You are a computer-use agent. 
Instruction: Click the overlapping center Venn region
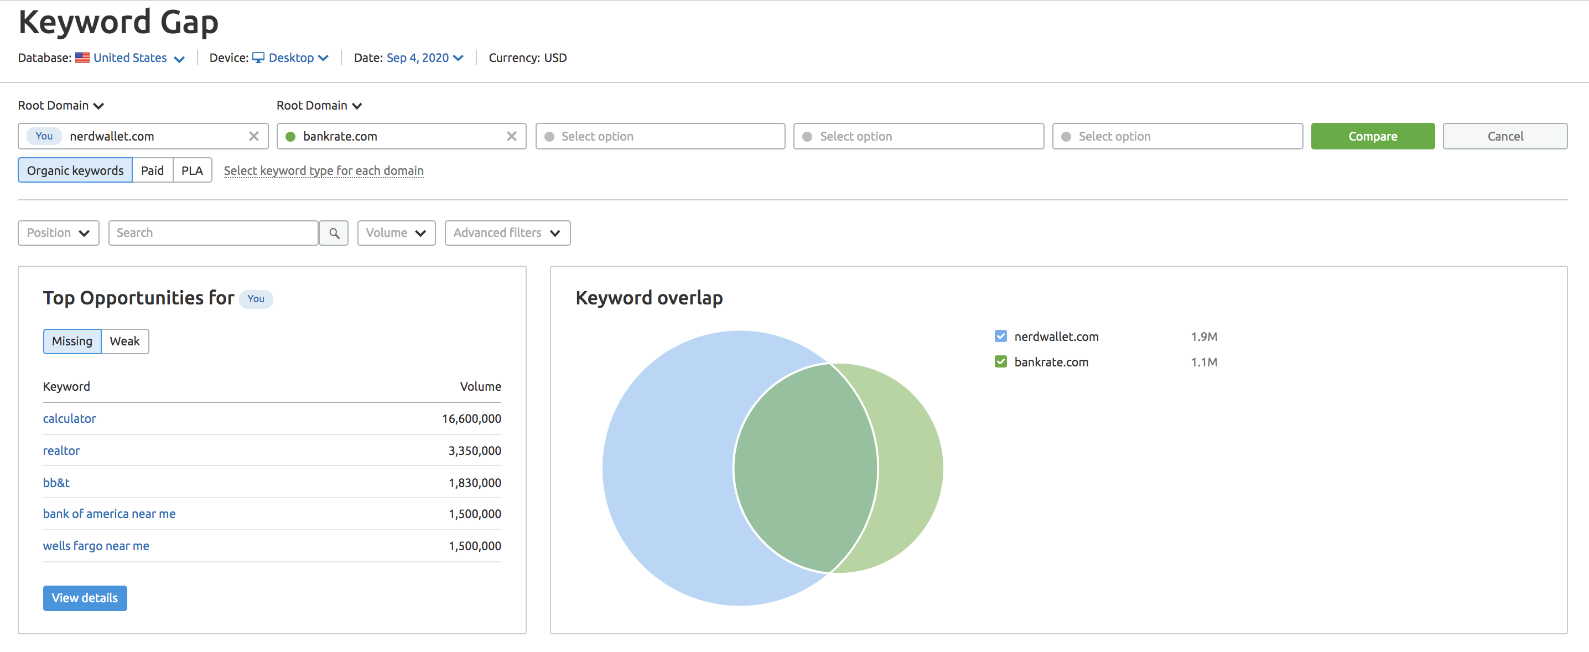tap(805, 469)
